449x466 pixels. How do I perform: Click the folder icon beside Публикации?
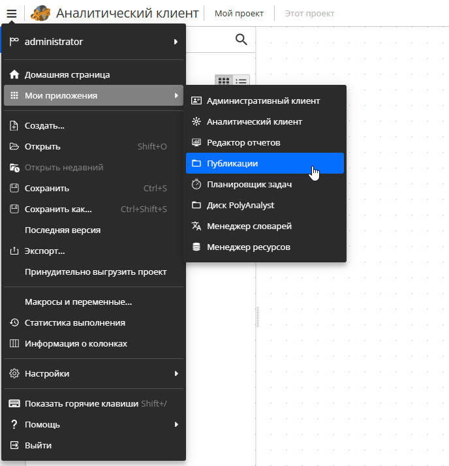(196, 163)
